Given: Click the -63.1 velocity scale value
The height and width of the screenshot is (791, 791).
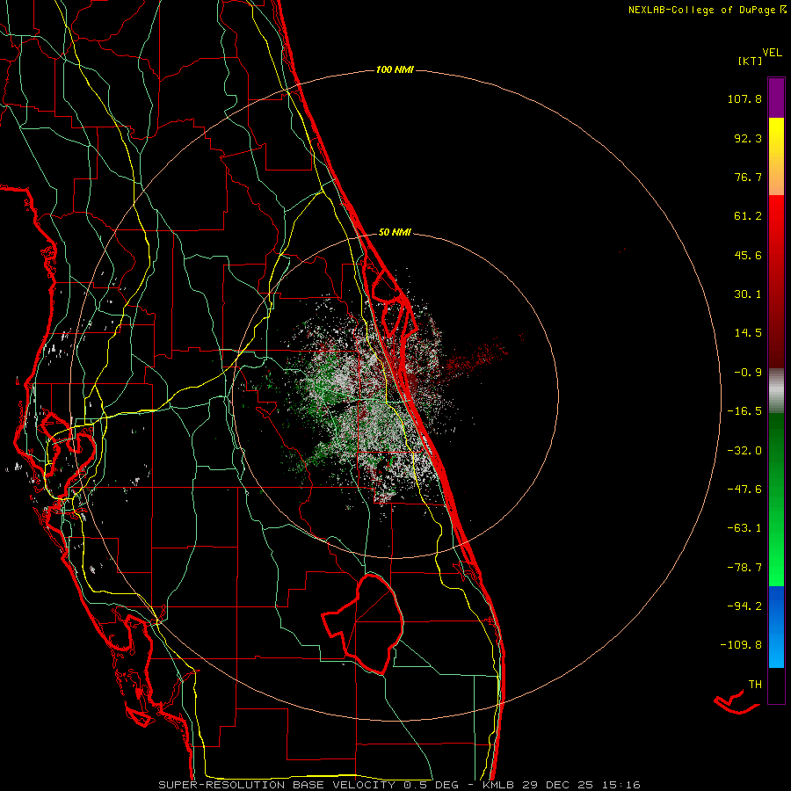Looking at the screenshot, I should pyautogui.click(x=744, y=528).
